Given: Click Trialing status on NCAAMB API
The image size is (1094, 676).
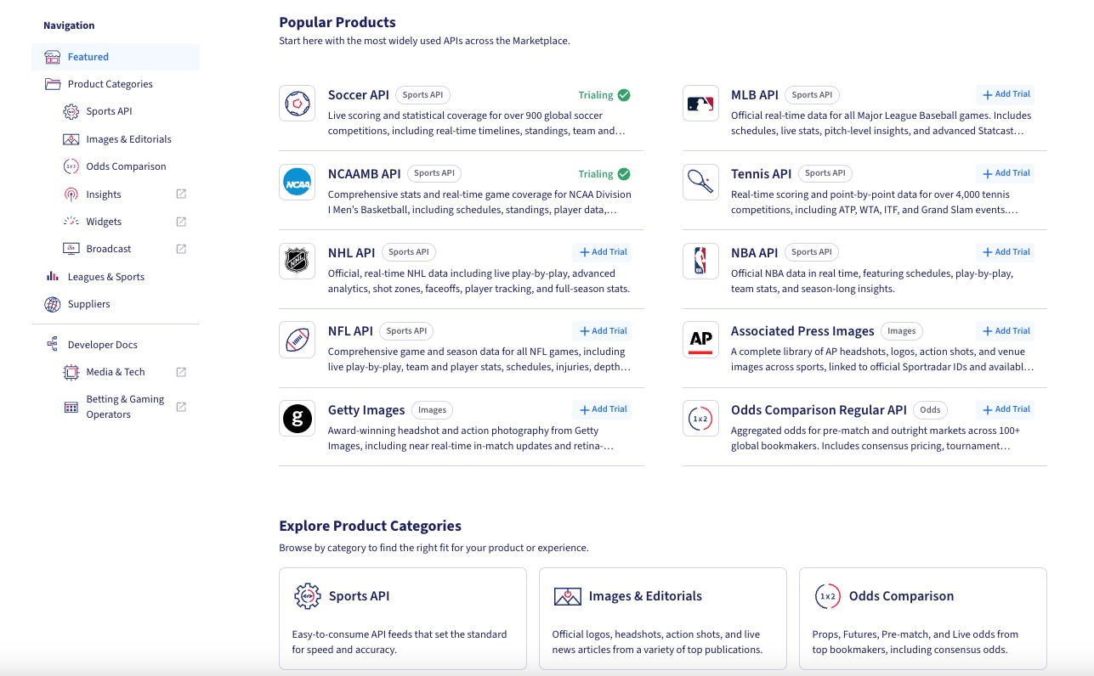Looking at the screenshot, I should click(604, 174).
